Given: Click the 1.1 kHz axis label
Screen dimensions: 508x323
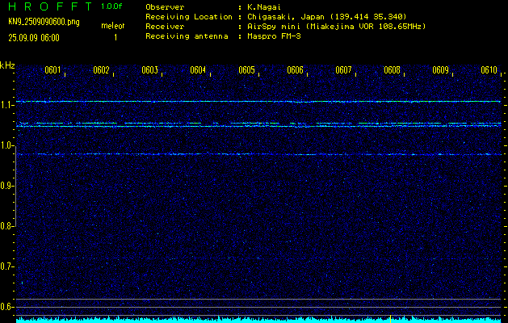Looking at the screenshot, I should [6, 105].
